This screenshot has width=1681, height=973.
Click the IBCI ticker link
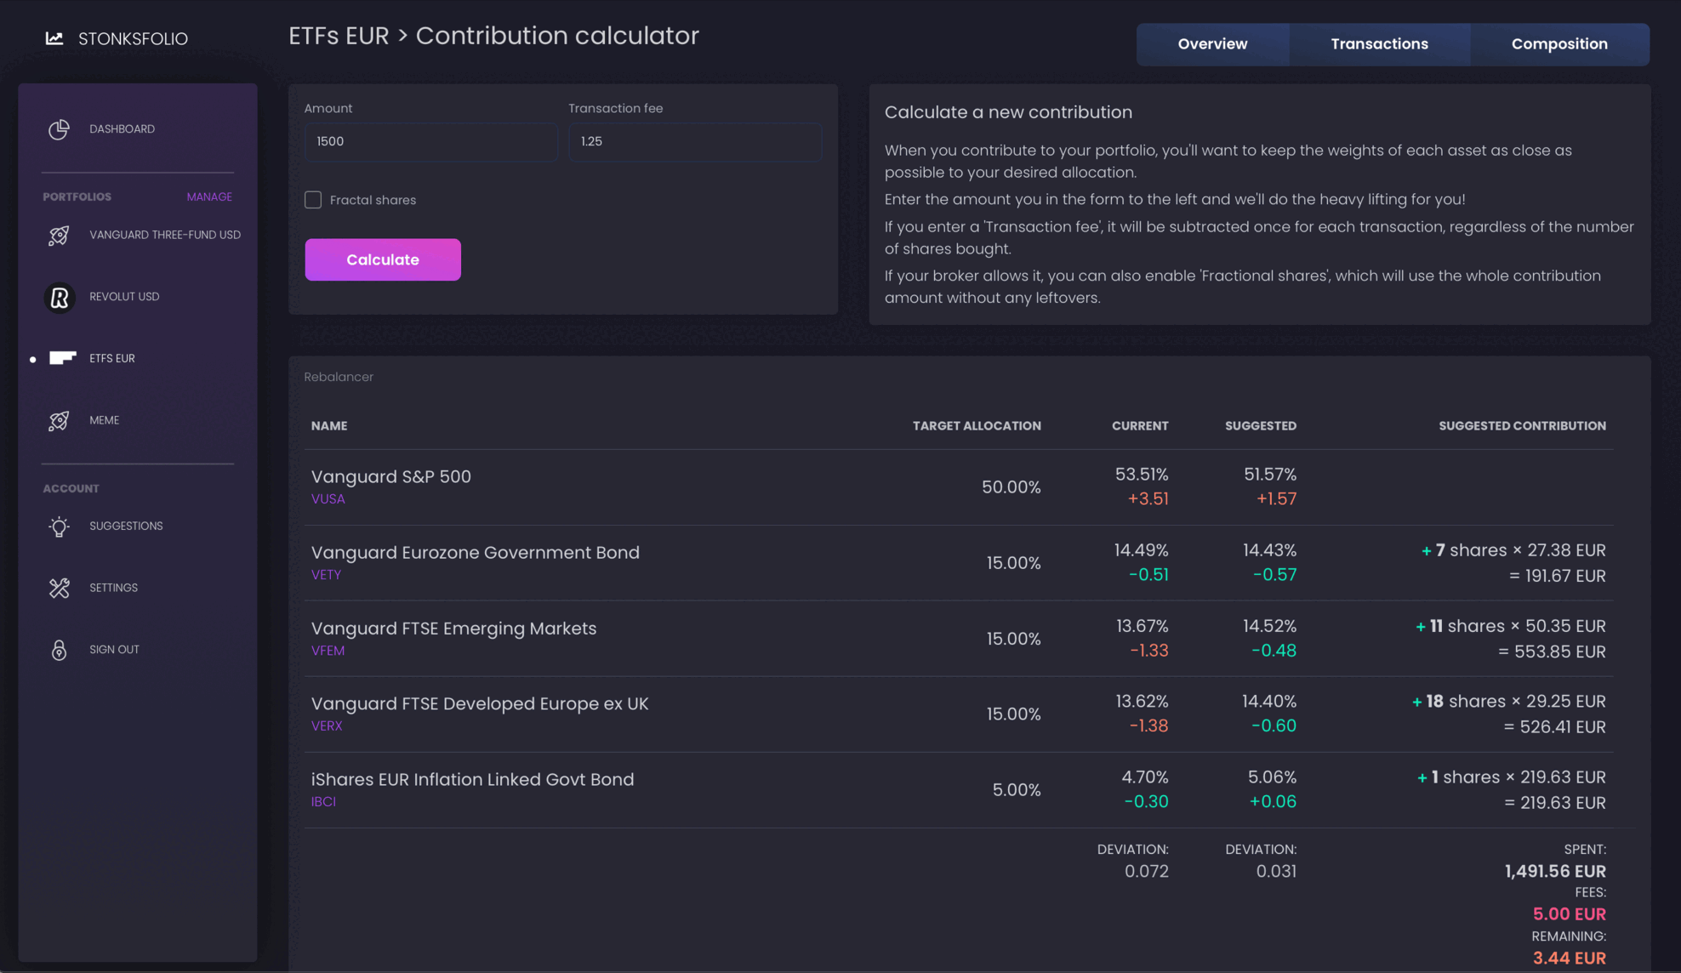(323, 802)
